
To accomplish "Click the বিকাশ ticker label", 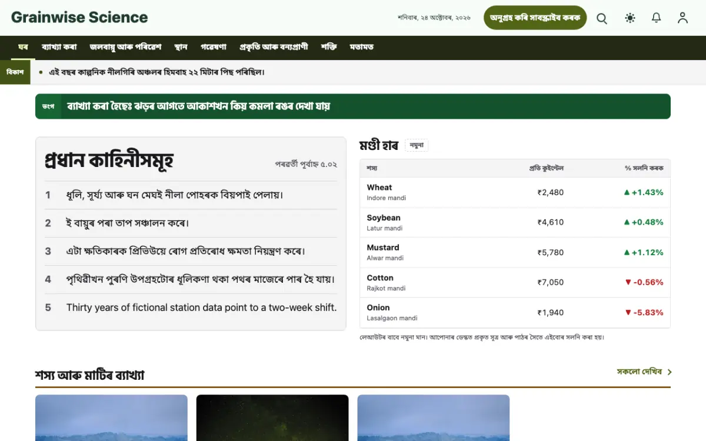I will 15,72.
